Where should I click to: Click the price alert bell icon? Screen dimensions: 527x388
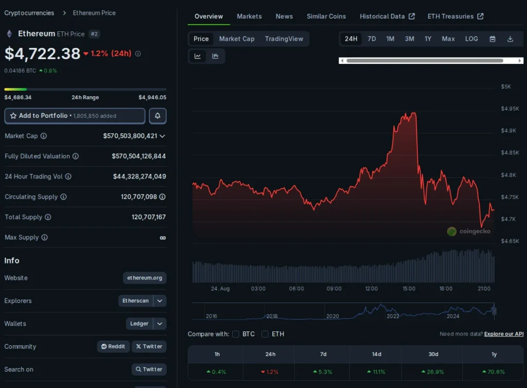pos(157,116)
